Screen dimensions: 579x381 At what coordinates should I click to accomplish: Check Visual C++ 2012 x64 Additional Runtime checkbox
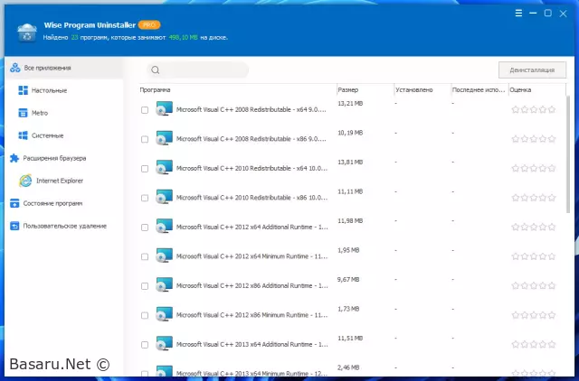pos(145,228)
